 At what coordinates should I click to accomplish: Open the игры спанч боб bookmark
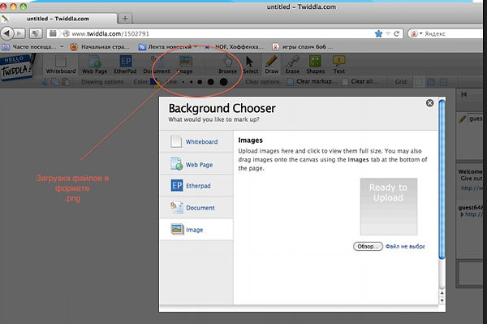pos(302,47)
